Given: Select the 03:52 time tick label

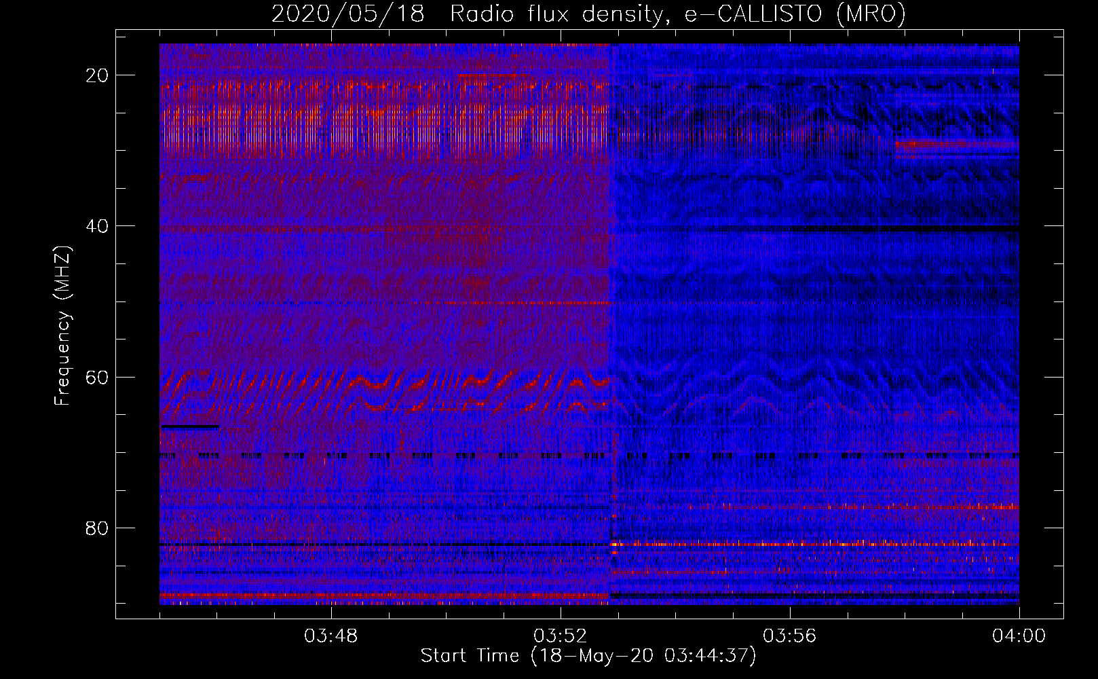Looking at the screenshot, I should click(x=561, y=636).
